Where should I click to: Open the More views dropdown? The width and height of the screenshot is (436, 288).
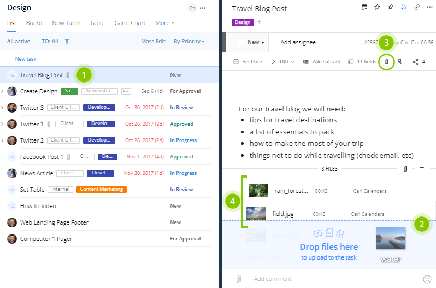[x=164, y=23]
